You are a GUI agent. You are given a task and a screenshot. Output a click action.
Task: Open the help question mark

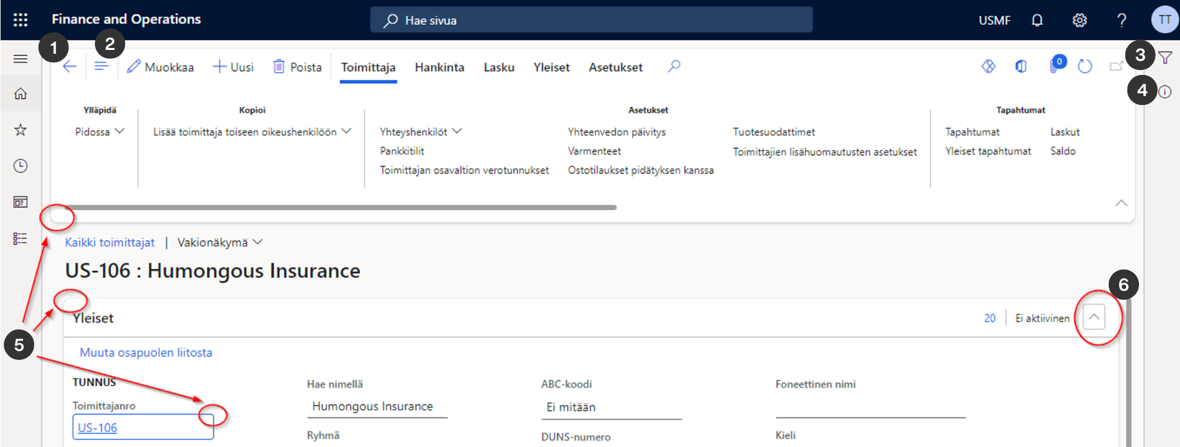(x=1122, y=20)
